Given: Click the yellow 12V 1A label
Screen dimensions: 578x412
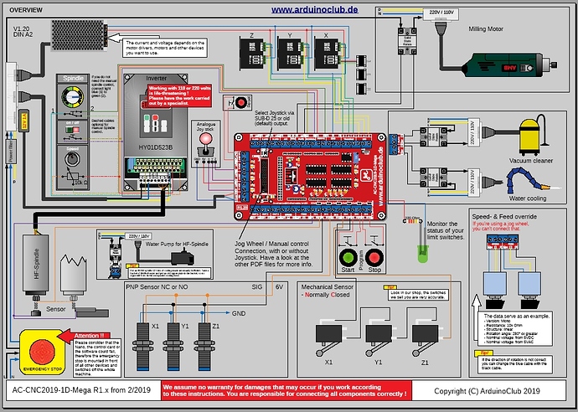Looking at the screenshot, I should coord(23,120).
